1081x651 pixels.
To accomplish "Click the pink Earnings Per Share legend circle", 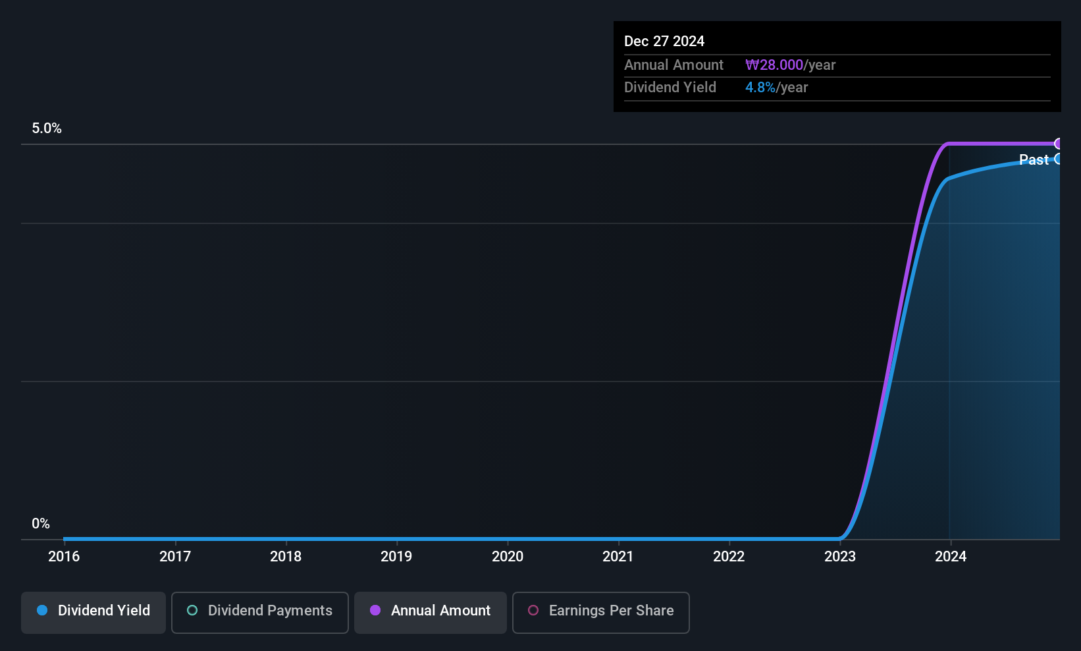I will click(534, 611).
